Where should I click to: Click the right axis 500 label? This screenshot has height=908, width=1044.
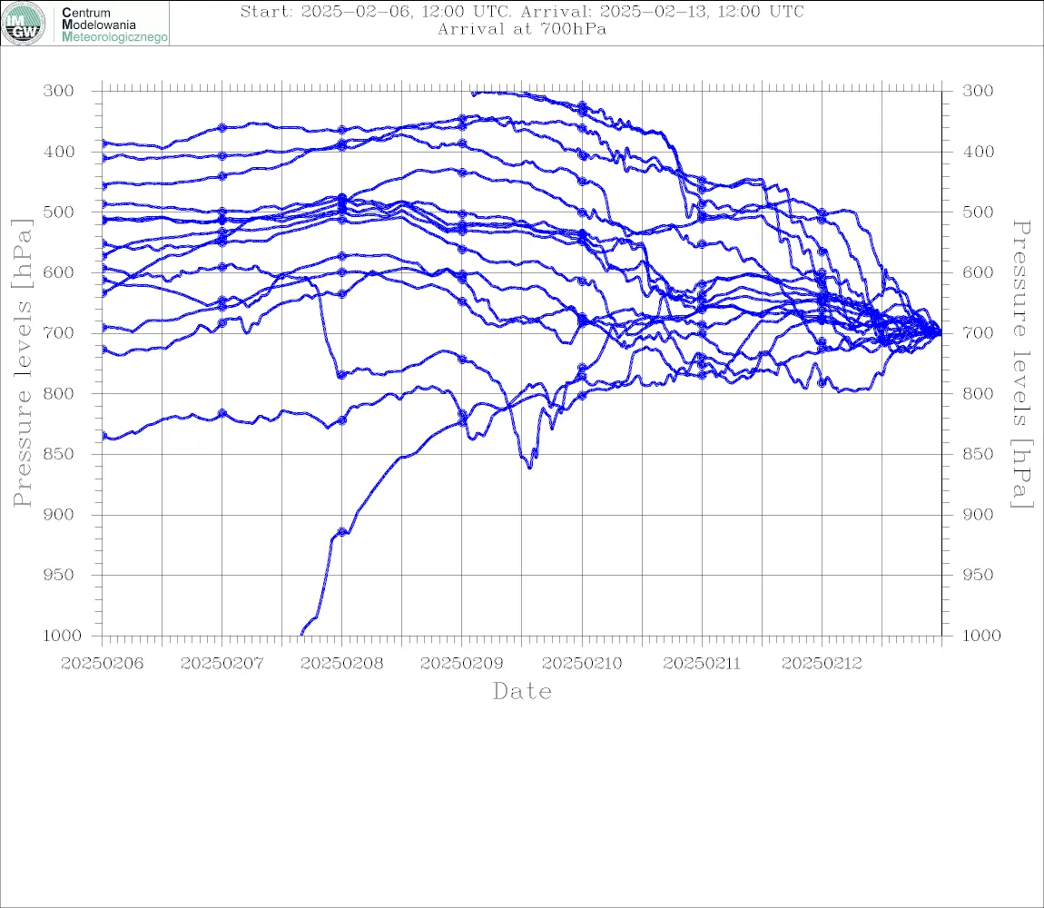tap(978, 212)
